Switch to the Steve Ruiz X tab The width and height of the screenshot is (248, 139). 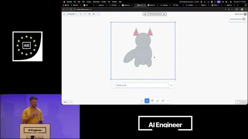76,5
